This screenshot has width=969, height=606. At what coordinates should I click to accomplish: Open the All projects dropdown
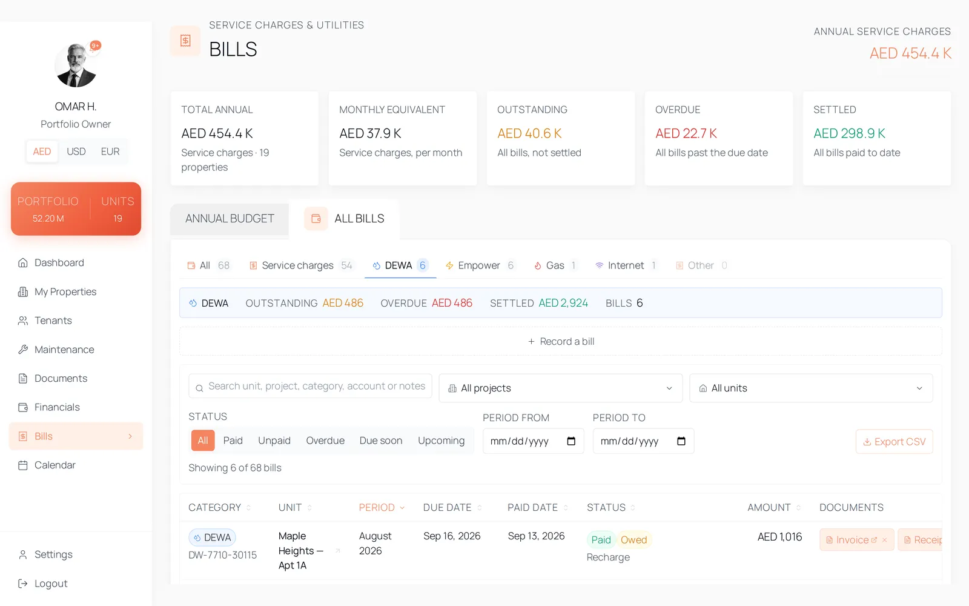561,388
